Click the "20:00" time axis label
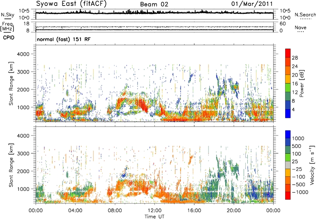This screenshot has width=316, height=219. click(x=233, y=211)
